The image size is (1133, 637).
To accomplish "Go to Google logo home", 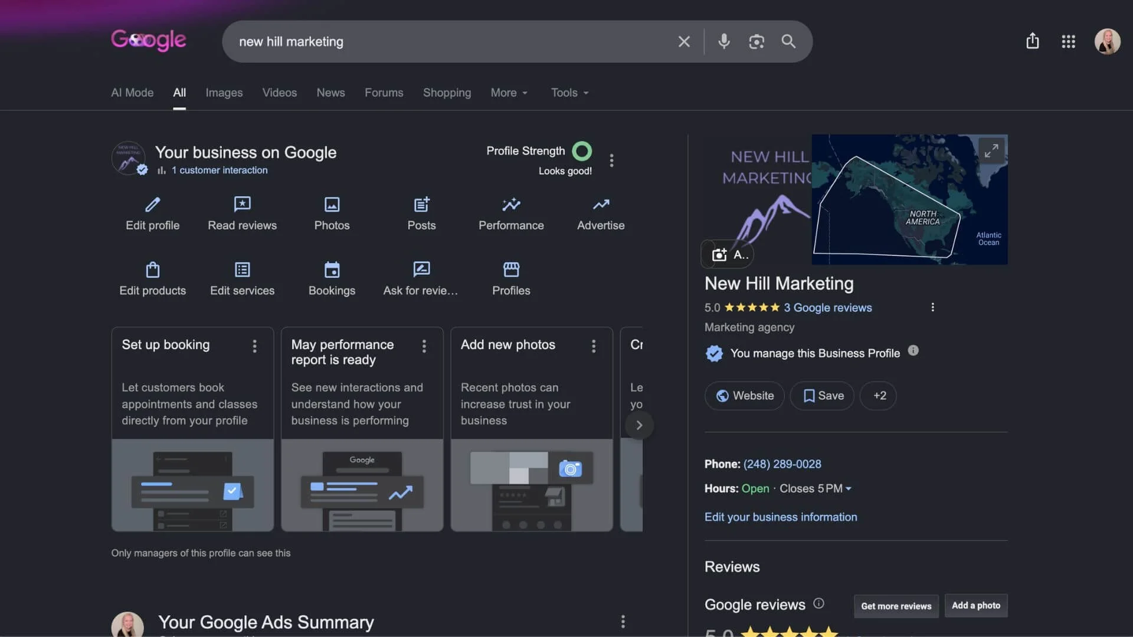I will 149,40.
